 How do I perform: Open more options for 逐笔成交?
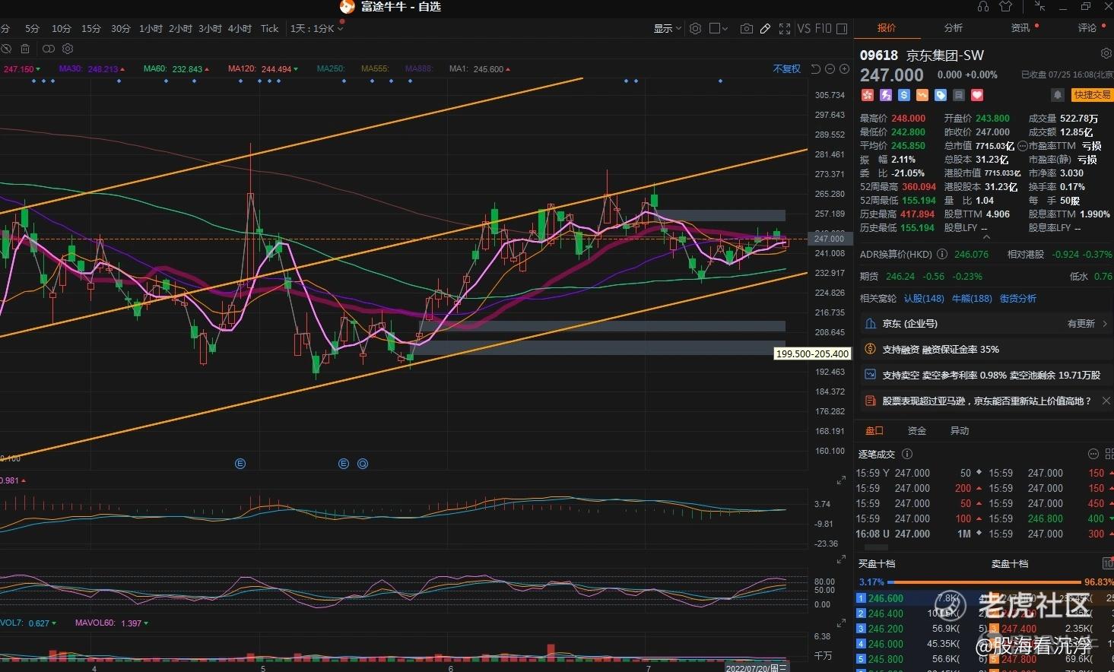1093,454
